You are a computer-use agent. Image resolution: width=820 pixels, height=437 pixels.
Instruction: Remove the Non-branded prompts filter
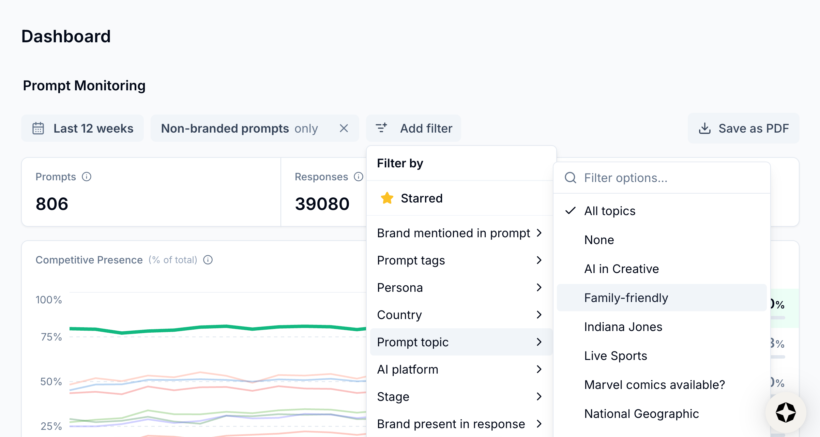344,129
